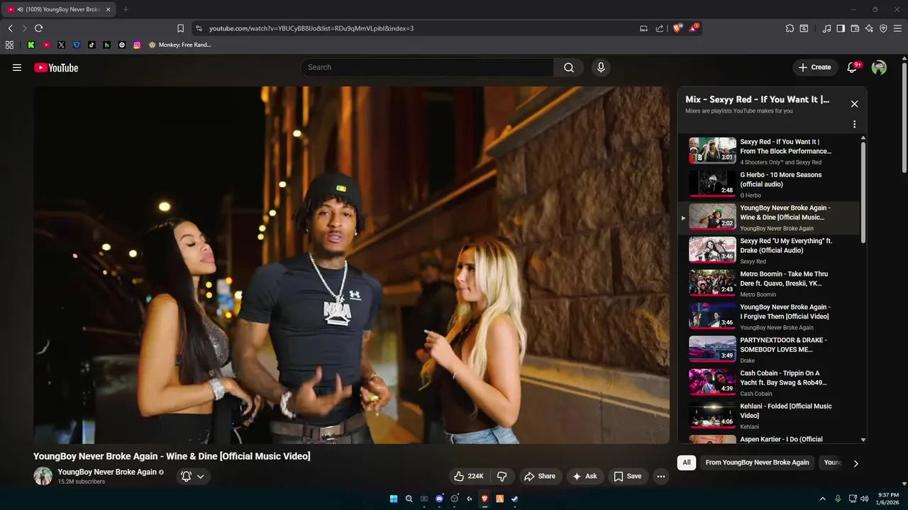
Task: Play Metro Boomin - Take Me Thru Dere
Action: coord(769,283)
